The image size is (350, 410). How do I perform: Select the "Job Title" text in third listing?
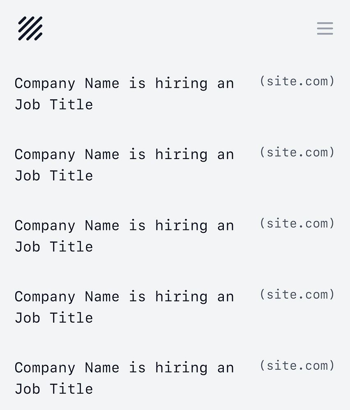pos(54,247)
